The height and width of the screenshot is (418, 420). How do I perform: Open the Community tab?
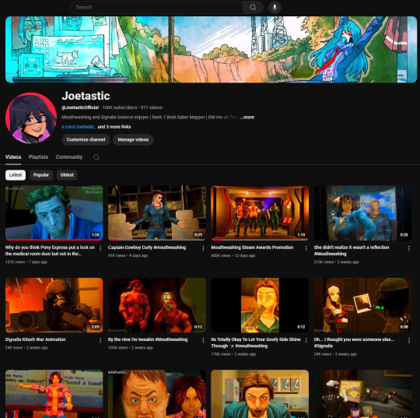tap(69, 157)
